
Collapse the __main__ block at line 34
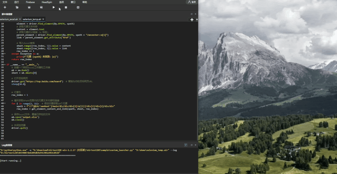click(x=5, y=65)
